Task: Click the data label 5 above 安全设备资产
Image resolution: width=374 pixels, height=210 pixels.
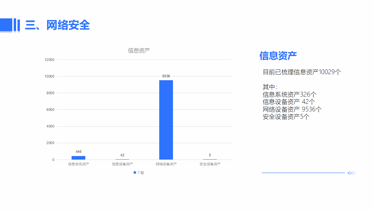Action: (210, 155)
